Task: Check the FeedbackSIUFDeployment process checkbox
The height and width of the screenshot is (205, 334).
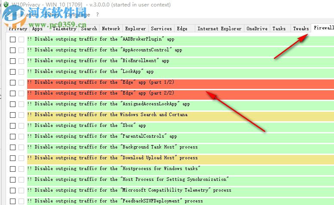Action: (x=12, y=201)
